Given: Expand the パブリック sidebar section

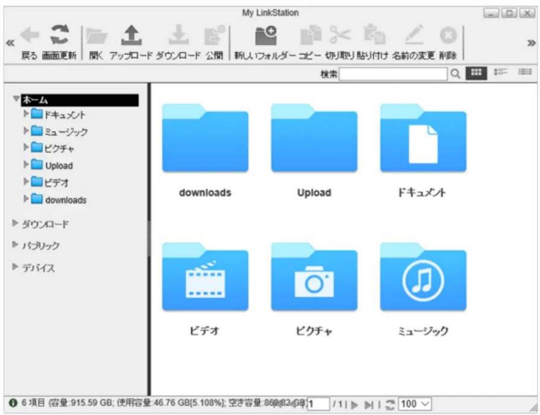Looking at the screenshot, I should [15, 244].
